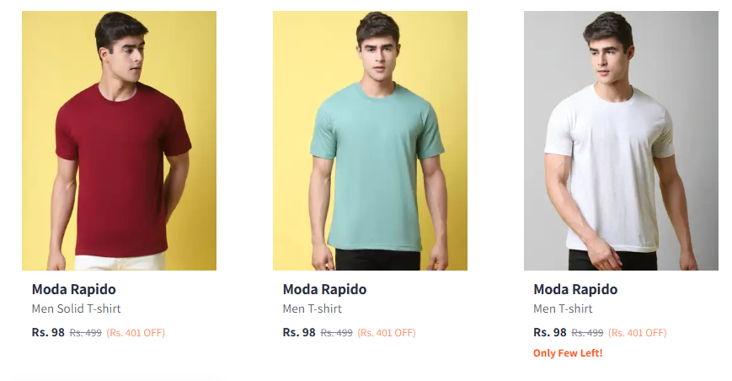Select Men T-shirt title under white shirt

[563, 309]
